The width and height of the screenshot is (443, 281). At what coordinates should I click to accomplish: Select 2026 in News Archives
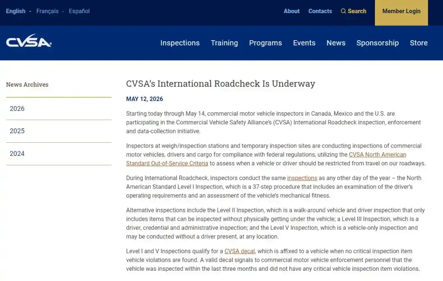pos(59,109)
